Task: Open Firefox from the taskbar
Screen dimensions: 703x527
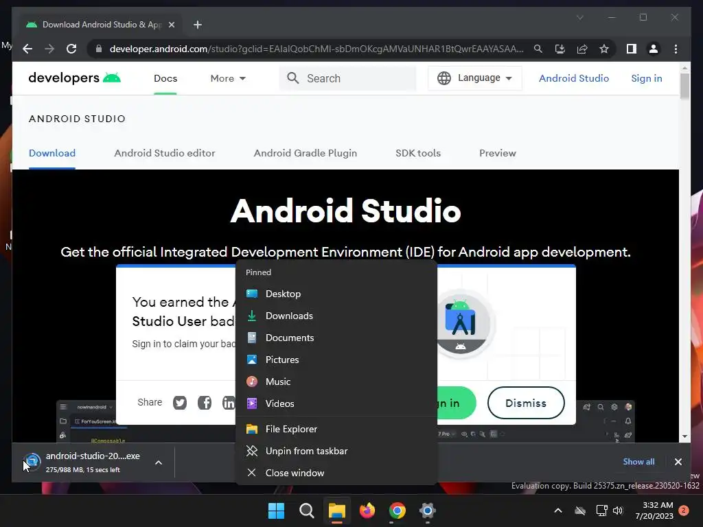Action: [367, 511]
